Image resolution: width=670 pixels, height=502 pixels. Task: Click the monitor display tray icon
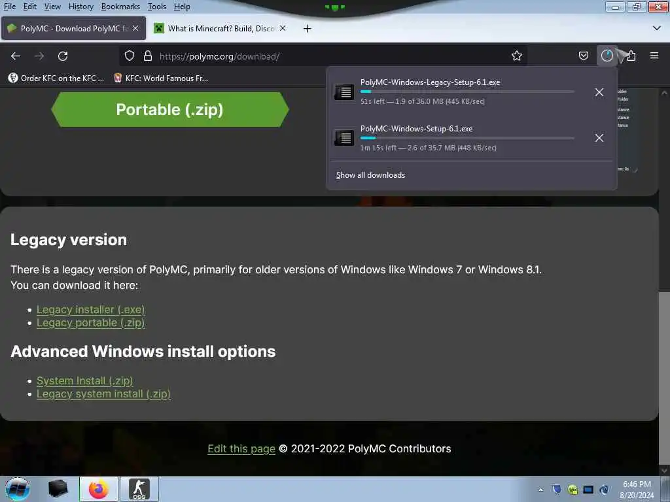588,490
